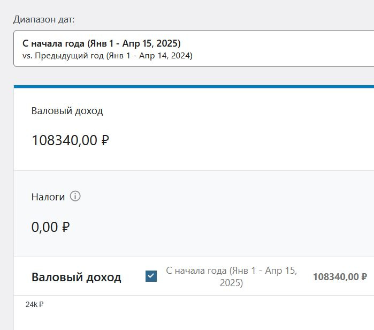Uncheck the С начала года legend checkbox
374x330 pixels.
tap(151, 276)
